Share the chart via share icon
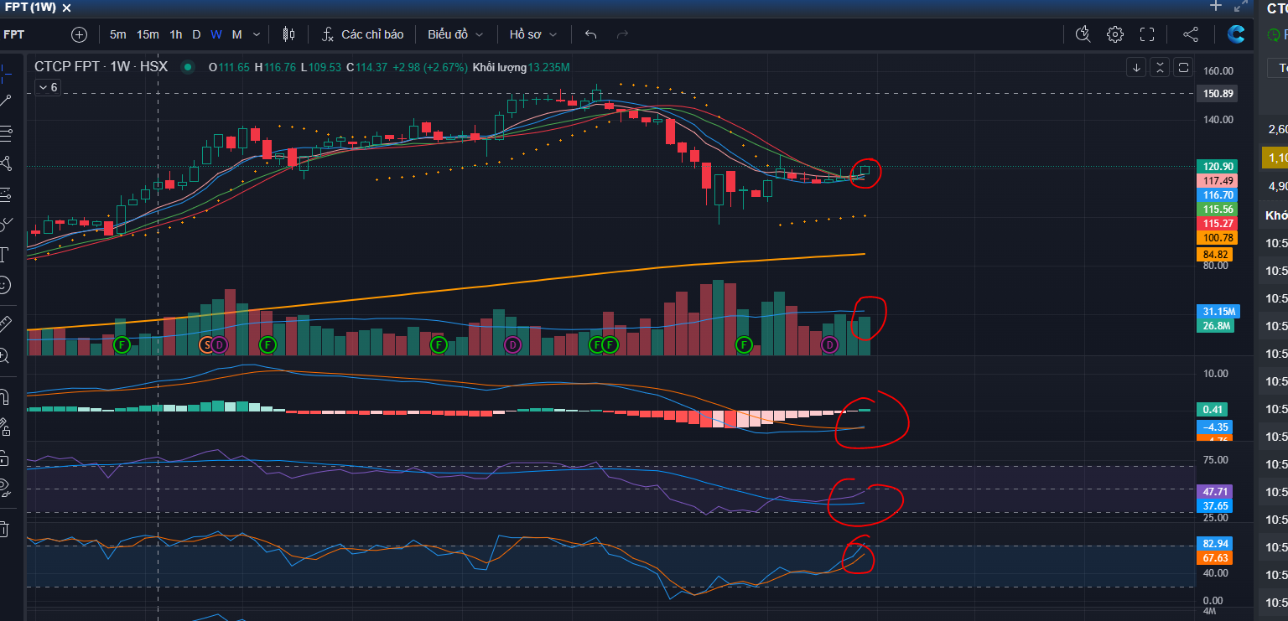 coord(1190,34)
